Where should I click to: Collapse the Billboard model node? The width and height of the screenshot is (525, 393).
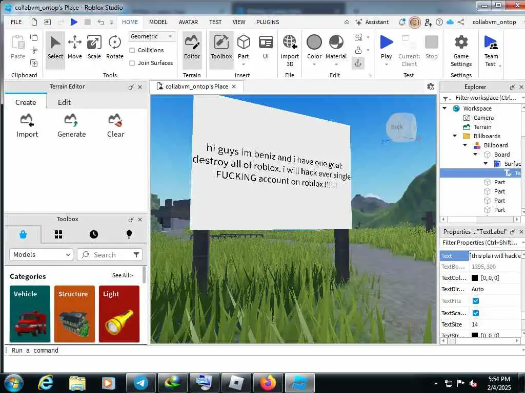coord(465,145)
